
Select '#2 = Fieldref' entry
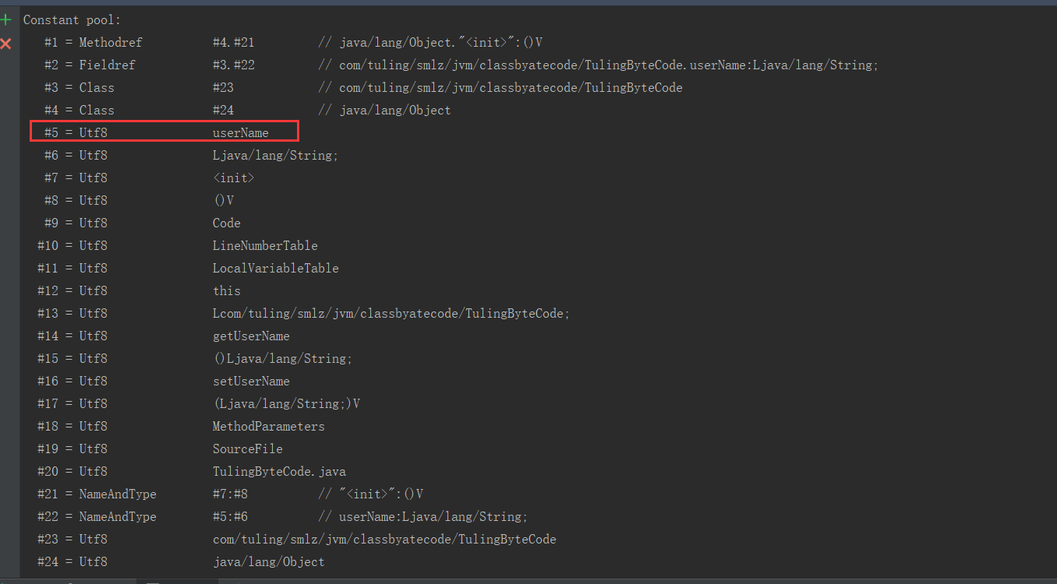point(90,65)
